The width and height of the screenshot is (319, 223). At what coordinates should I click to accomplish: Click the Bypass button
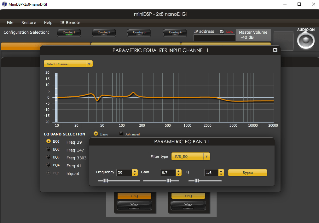pos(247,173)
